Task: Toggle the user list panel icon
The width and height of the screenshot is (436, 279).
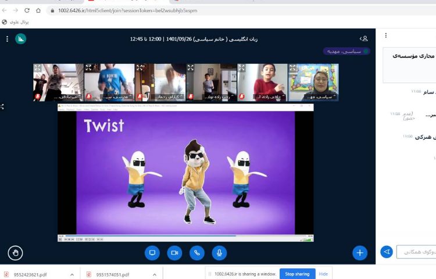Action: click(x=364, y=38)
